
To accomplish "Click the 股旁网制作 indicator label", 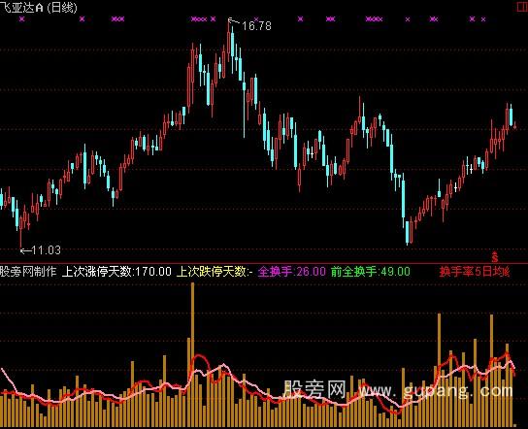I will pyautogui.click(x=28, y=271).
